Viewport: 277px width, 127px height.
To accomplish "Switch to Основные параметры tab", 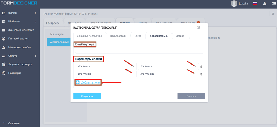I will point(89,36).
